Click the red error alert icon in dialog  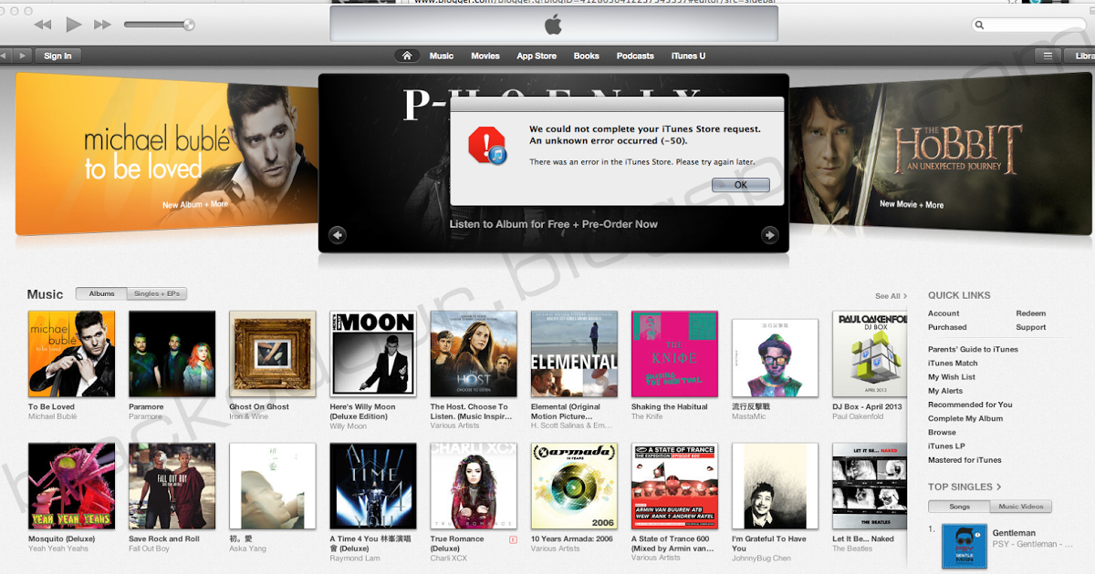pyautogui.click(x=485, y=147)
